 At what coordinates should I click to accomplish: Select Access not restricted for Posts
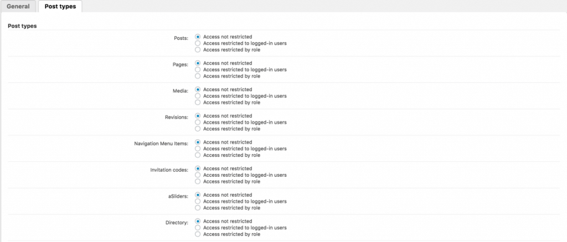(198, 36)
